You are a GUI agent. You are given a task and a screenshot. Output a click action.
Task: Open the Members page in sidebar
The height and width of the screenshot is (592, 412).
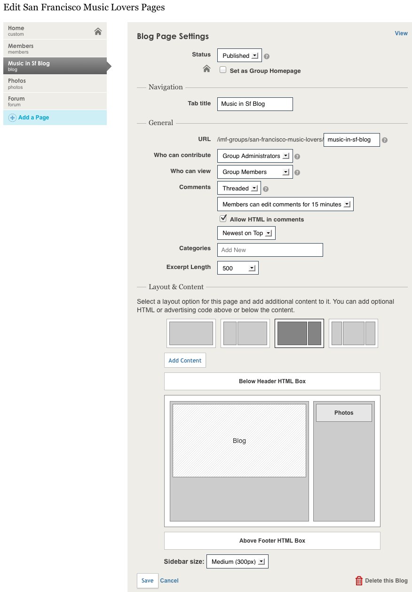[x=55, y=48]
